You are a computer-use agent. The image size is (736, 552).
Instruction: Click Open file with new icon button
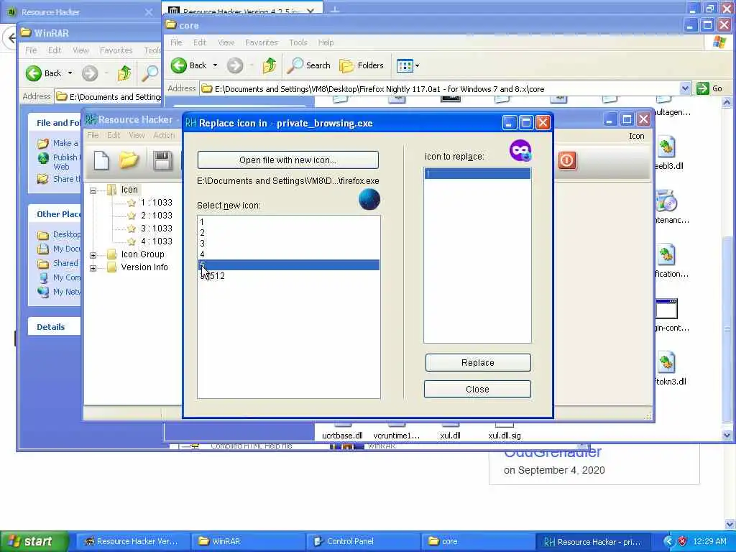pos(287,160)
